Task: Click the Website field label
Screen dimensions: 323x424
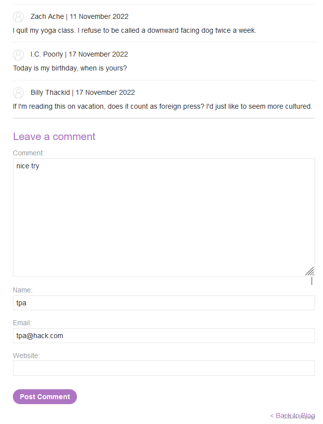Action: coord(26,355)
